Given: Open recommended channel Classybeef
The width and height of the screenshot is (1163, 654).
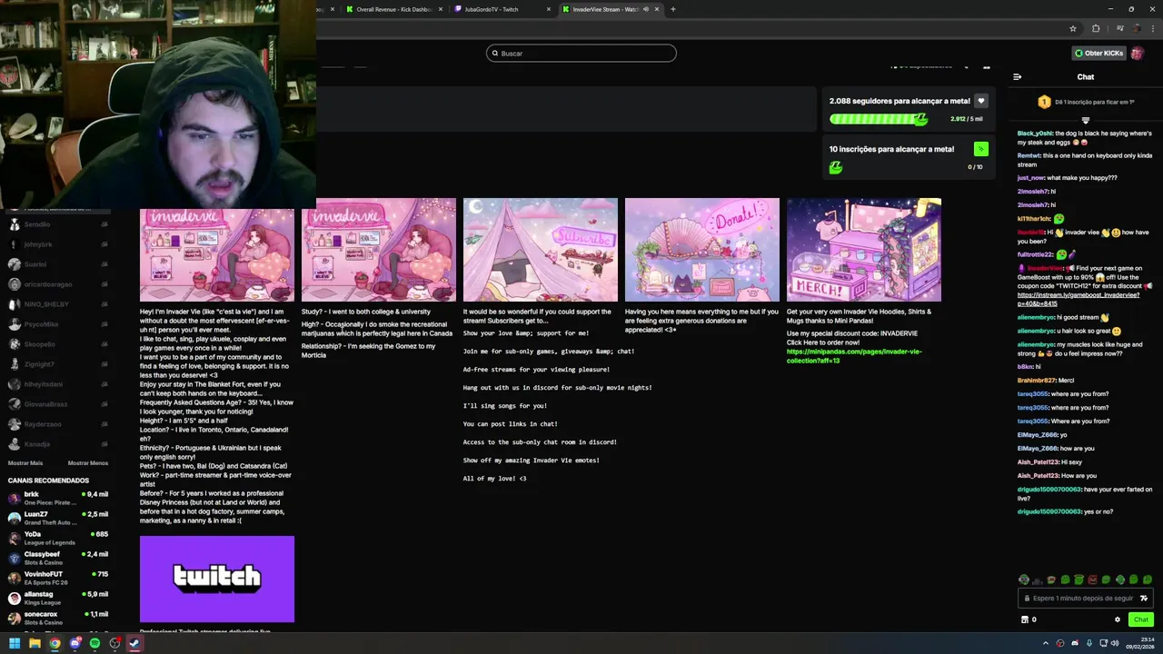Looking at the screenshot, I should 58,558.
